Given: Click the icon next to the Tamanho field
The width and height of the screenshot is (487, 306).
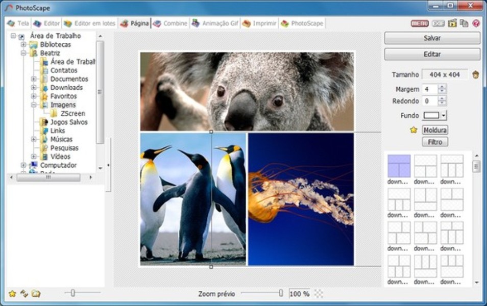Looking at the screenshot, I should [x=476, y=75].
